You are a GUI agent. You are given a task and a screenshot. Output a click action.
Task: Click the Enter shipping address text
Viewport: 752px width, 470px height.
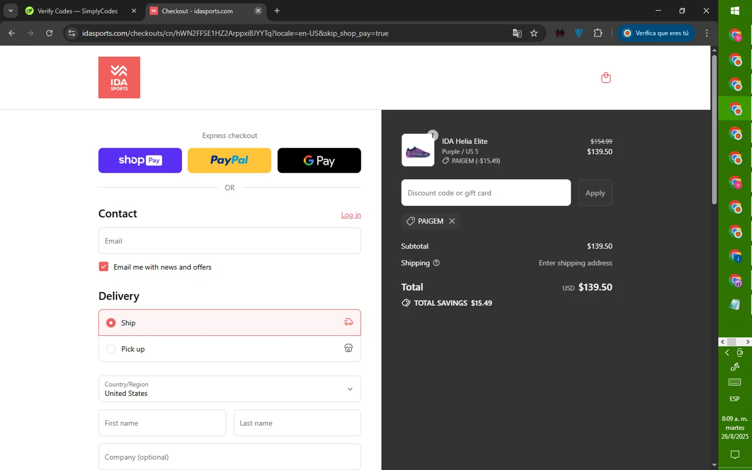coord(576,263)
